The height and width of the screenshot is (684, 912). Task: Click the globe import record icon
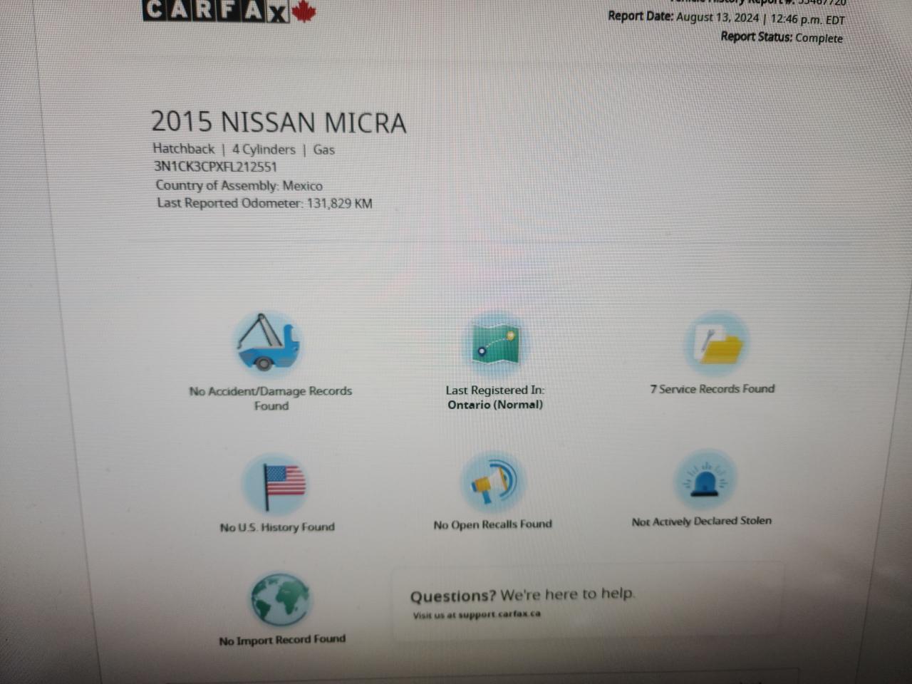(280, 599)
